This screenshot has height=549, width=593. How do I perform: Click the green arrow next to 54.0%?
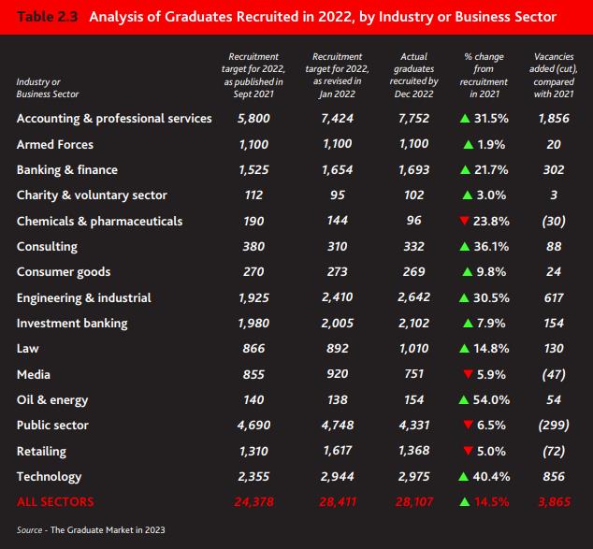(464, 399)
